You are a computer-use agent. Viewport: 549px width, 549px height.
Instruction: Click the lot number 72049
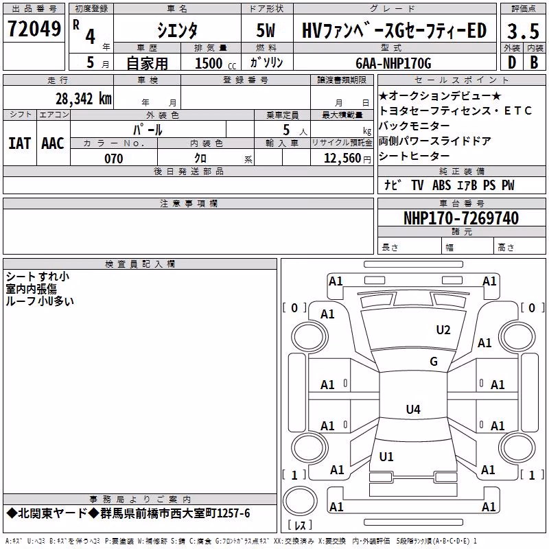click(x=34, y=28)
